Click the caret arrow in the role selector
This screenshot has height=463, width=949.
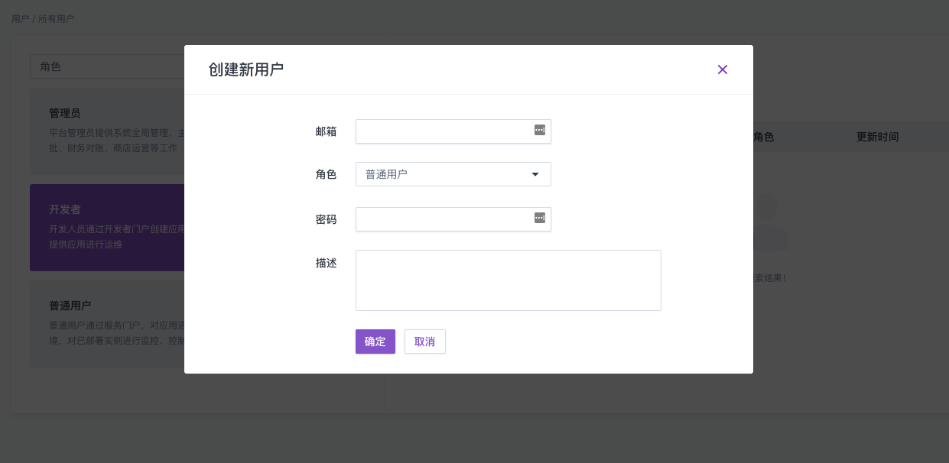pos(535,174)
